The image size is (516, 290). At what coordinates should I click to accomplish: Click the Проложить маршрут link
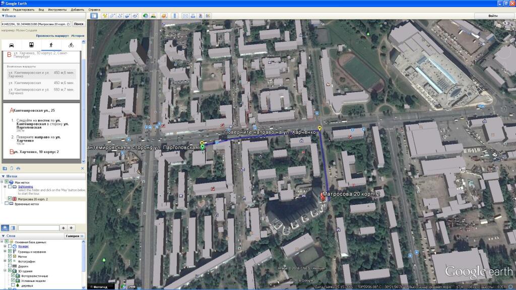(x=52, y=36)
